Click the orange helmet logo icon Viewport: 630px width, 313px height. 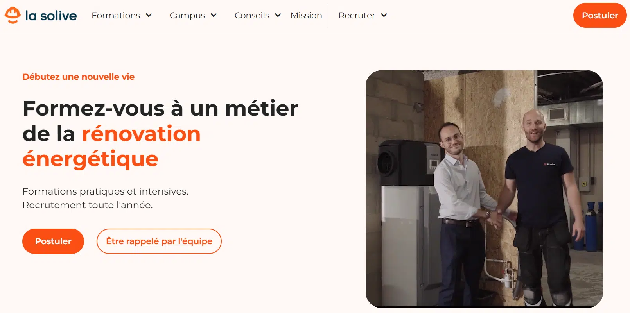coord(13,15)
